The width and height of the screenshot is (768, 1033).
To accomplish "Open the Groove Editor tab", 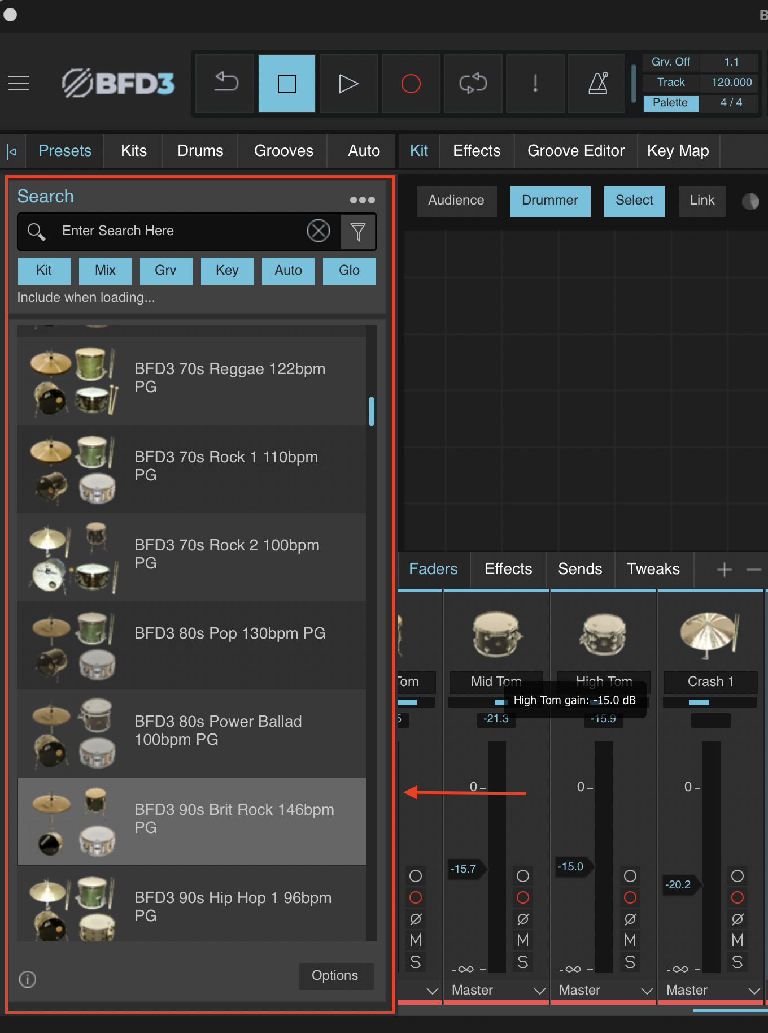I will pyautogui.click(x=576, y=151).
